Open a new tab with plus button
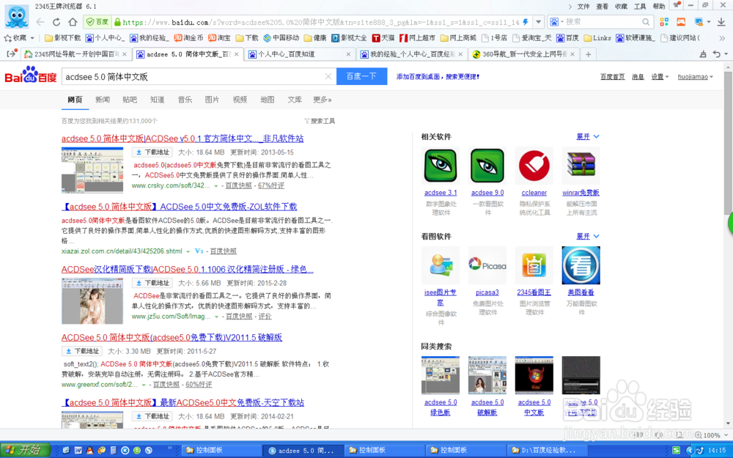 (588, 54)
